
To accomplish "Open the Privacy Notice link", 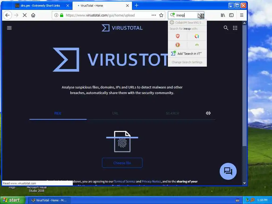I will [151, 181].
